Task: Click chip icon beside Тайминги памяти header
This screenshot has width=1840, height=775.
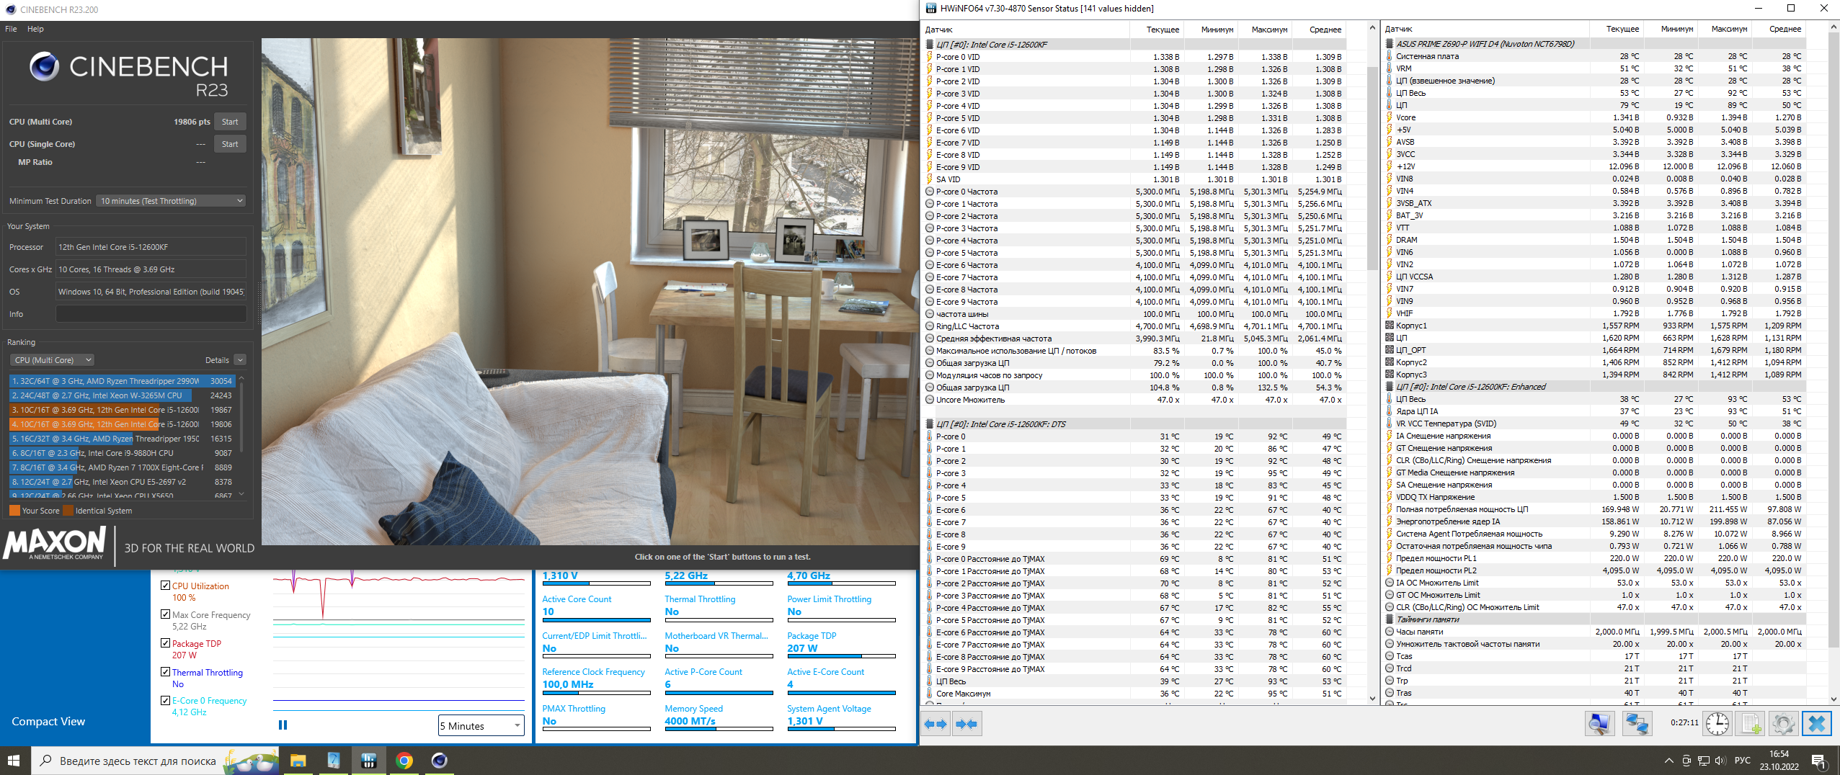Action: pos(1389,619)
